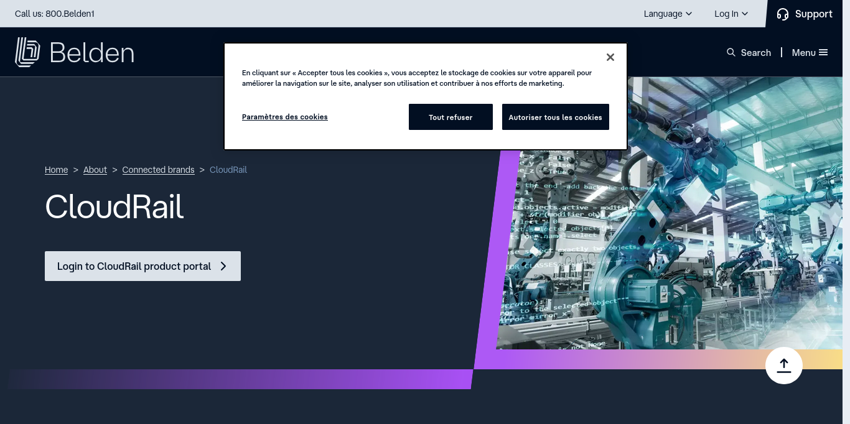Open Connected brands breadcrumb link
Viewport: 850px width, 424px height.
click(x=159, y=170)
